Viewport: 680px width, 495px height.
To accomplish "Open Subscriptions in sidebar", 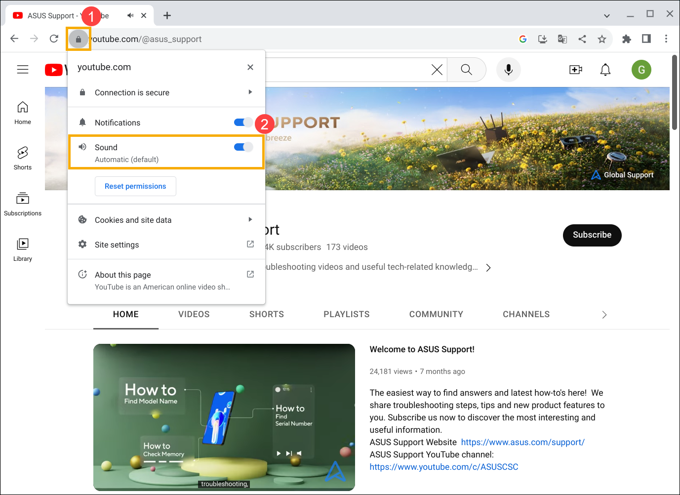I will (23, 205).
